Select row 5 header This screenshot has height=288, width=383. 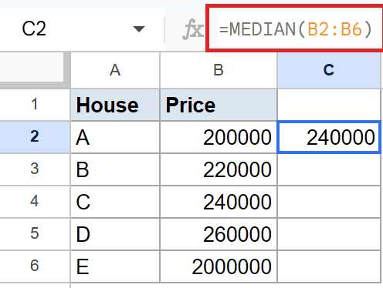pyautogui.click(x=35, y=234)
